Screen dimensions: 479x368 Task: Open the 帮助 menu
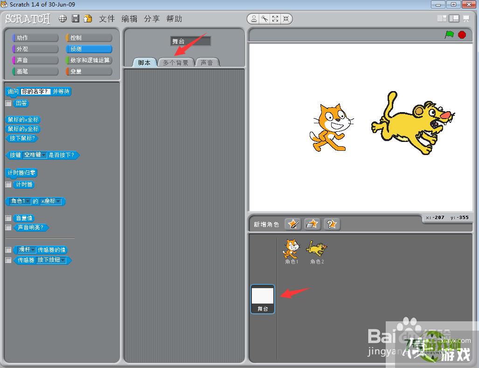174,19
